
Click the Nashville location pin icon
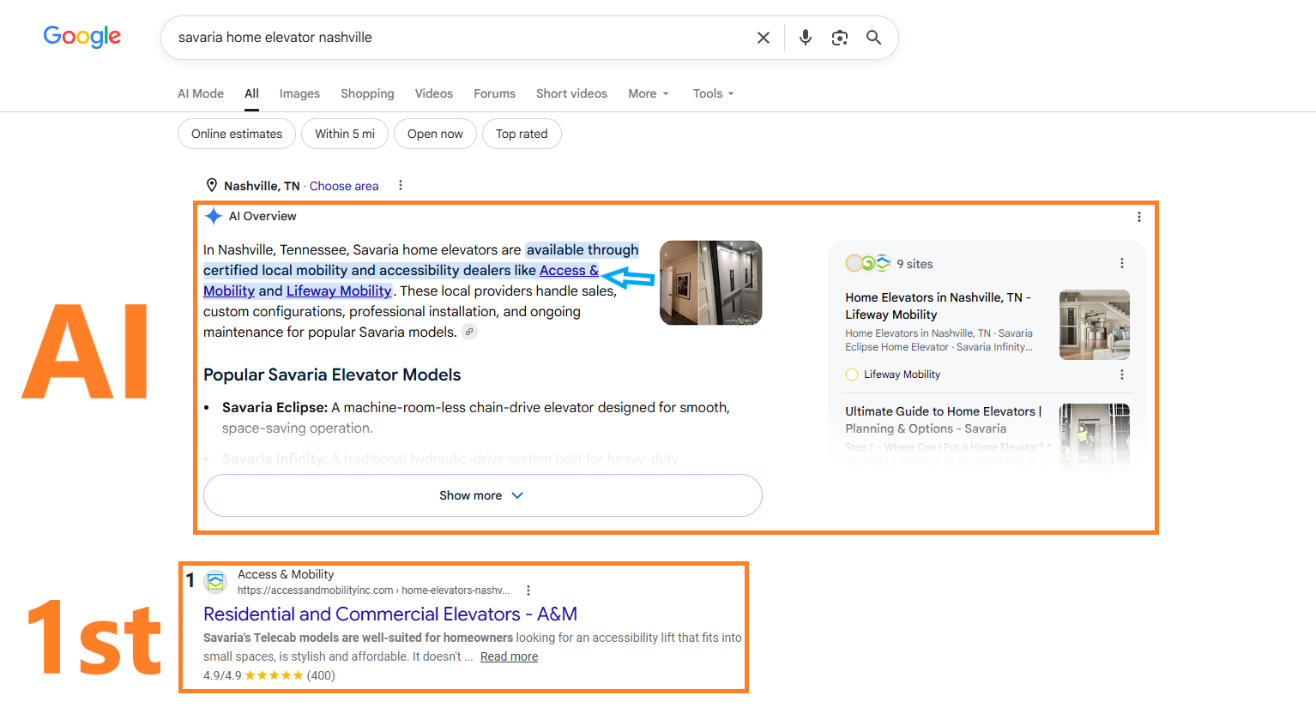pos(212,185)
